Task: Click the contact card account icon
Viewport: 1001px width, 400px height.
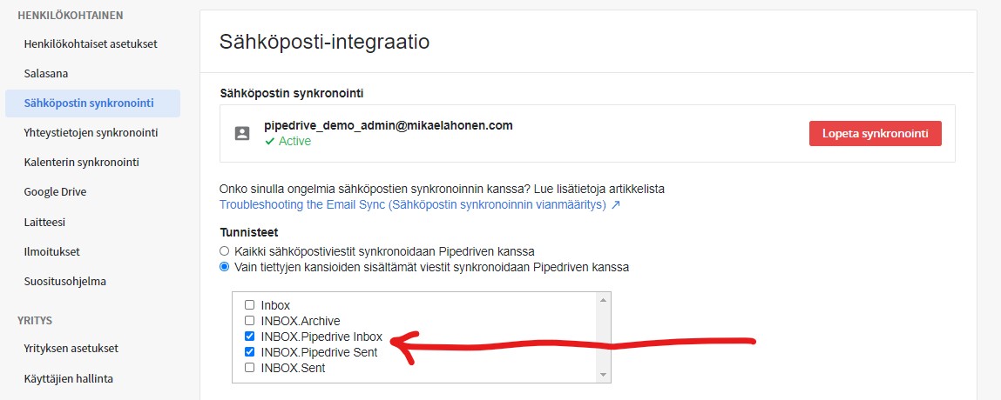Action: tap(242, 133)
